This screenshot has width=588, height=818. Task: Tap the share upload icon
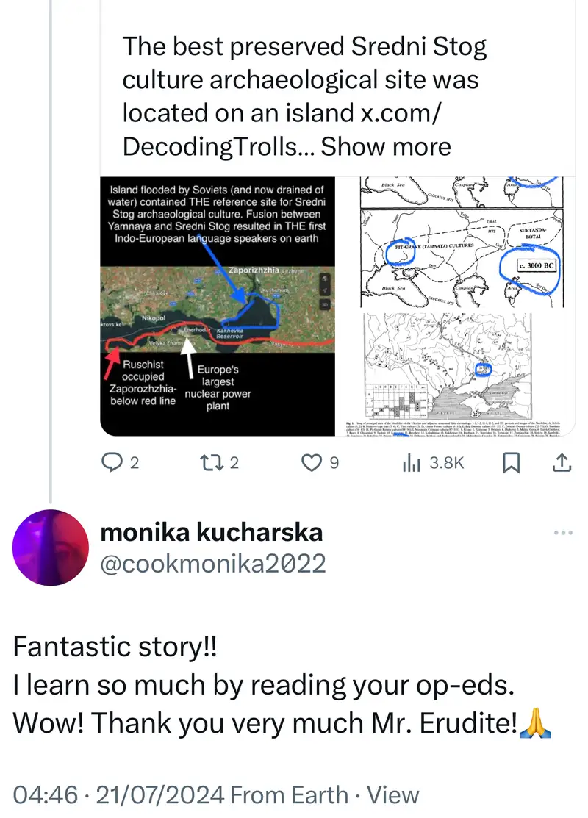click(x=560, y=462)
